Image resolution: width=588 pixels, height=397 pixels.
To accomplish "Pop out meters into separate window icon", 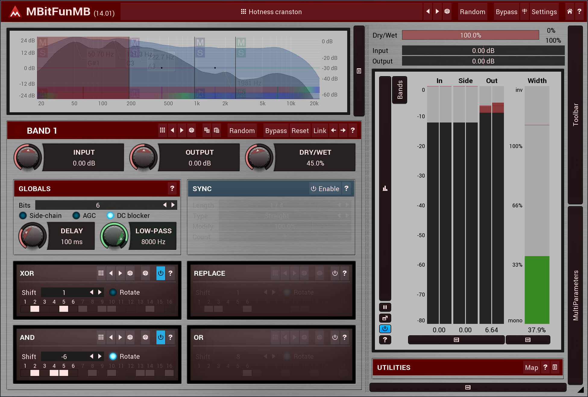I will click(385, 318).
